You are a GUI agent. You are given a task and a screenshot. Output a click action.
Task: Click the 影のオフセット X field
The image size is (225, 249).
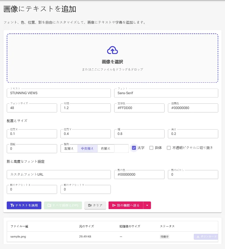[x=32, y=189]
